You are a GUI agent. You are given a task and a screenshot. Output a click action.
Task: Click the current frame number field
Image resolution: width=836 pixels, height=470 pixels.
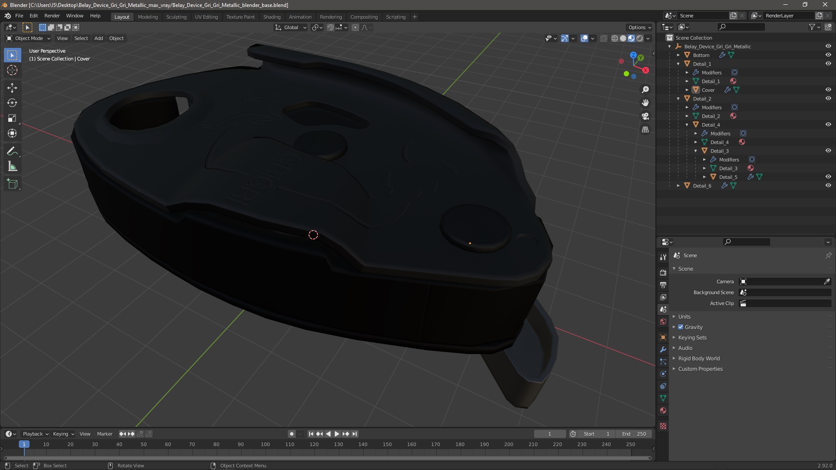click(x=549, y=434)
